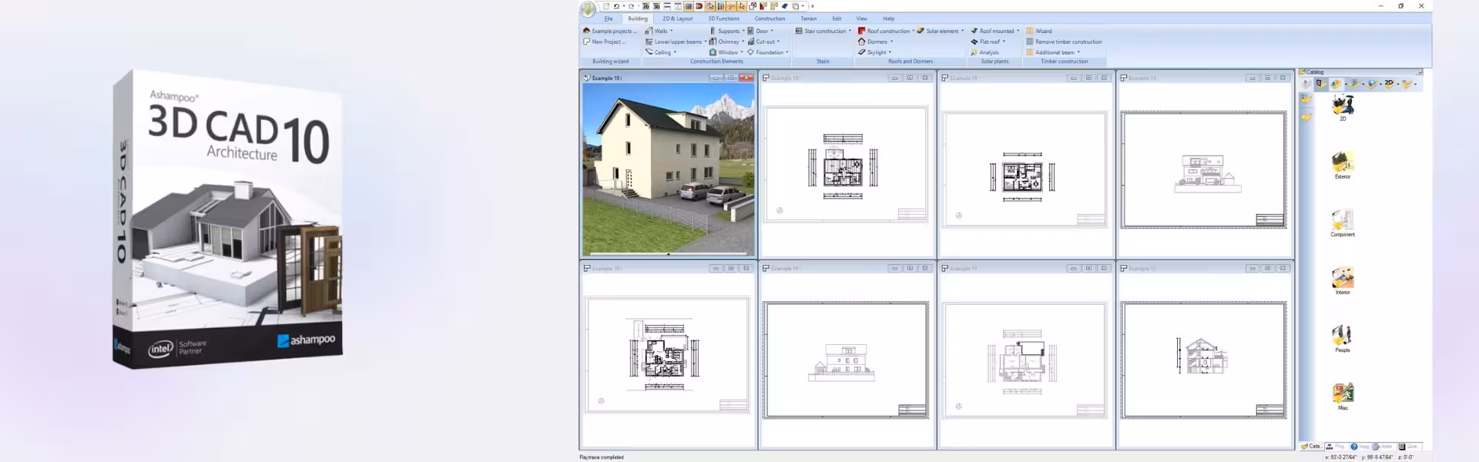Toggle the grid icon in quick access toolbar
This screenshot has height=462, width=1479.
pyautogui.click(x=689, y=6)
